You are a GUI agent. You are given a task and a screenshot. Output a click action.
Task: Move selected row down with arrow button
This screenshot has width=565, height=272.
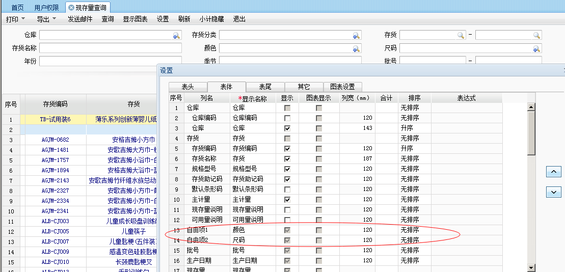tap(553, 192)
